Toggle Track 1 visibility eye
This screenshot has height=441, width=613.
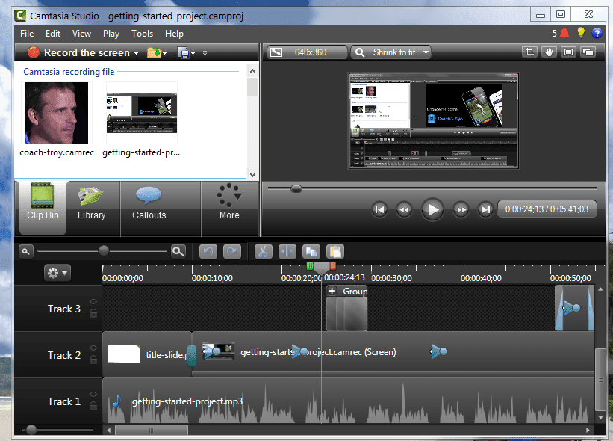point(93,394)
